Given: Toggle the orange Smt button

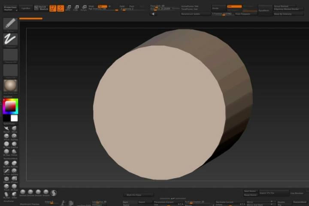Looking at the screenshot, I should (234, 6).
